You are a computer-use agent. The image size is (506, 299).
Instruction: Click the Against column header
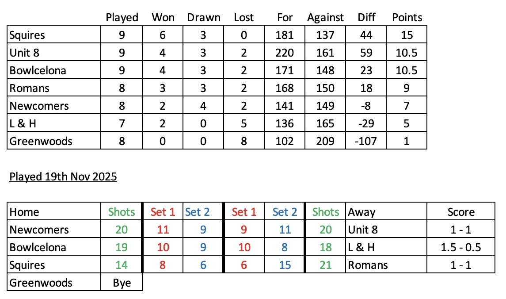point(325,18)
